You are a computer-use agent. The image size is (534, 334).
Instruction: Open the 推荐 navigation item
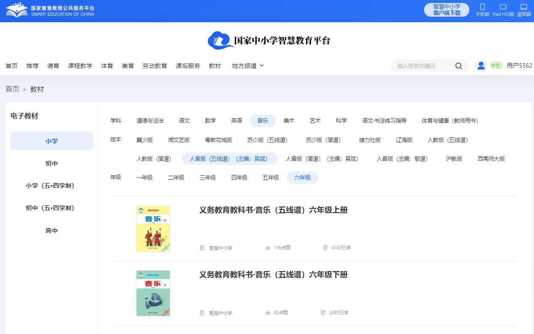pos(33,66)
